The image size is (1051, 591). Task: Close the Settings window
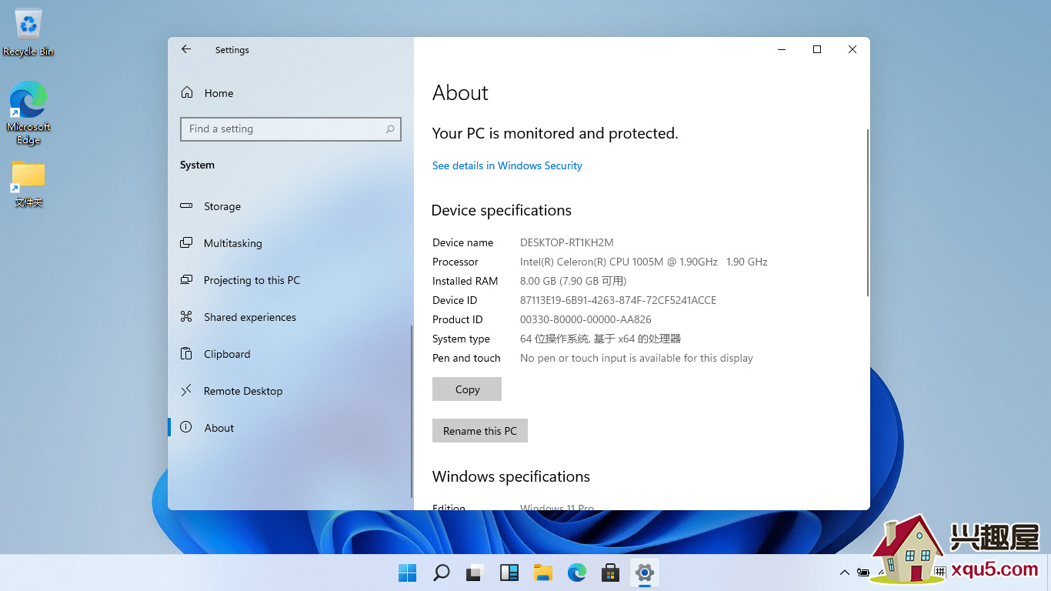click(x=852, y=49)
